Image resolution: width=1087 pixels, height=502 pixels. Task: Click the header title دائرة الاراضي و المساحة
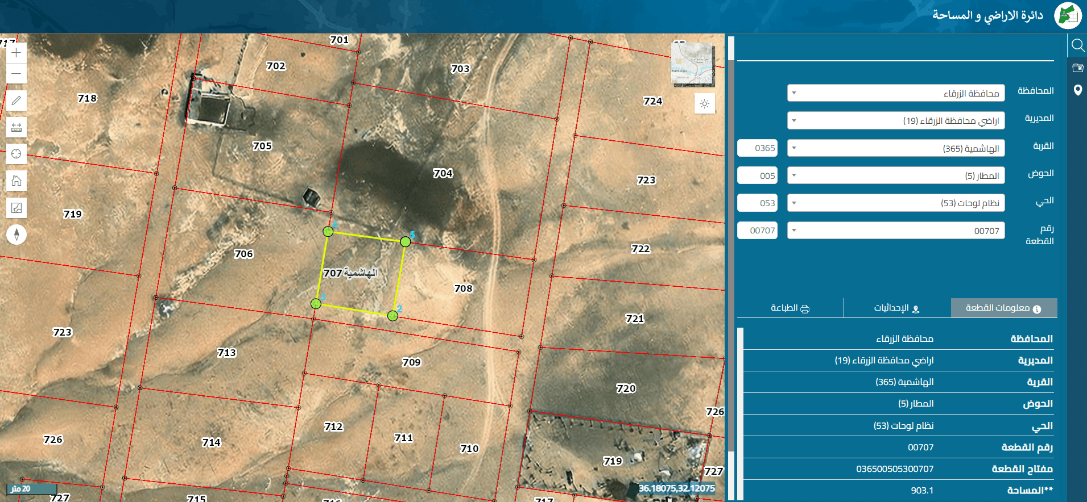click(x=987, y=15)
